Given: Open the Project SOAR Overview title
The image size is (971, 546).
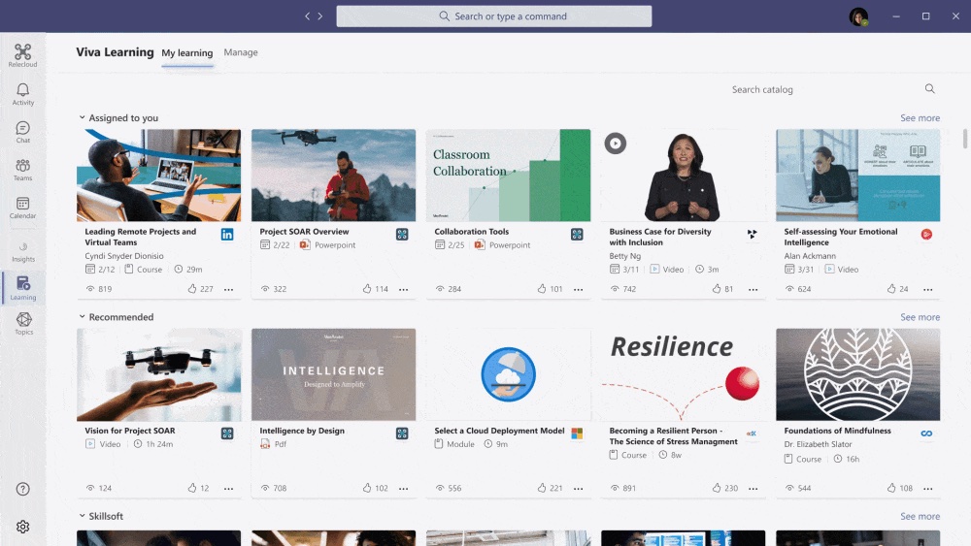Looking at the screenshot, I should [x=304, y=231].
